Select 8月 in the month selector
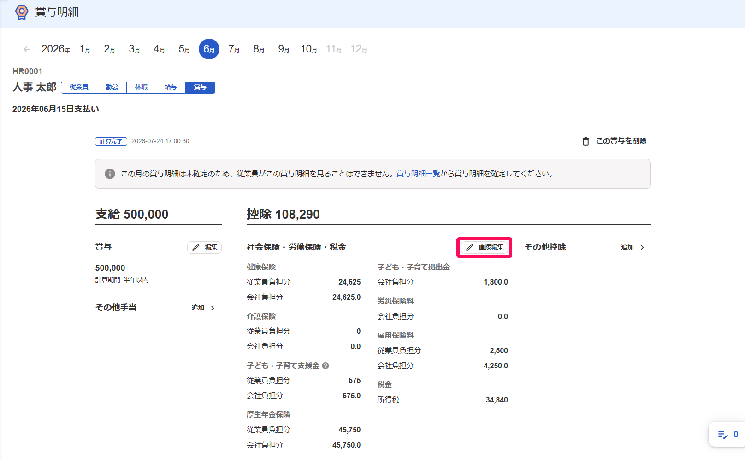The height and width of the screenshot is (460, 745). click(x=259, y=49)
